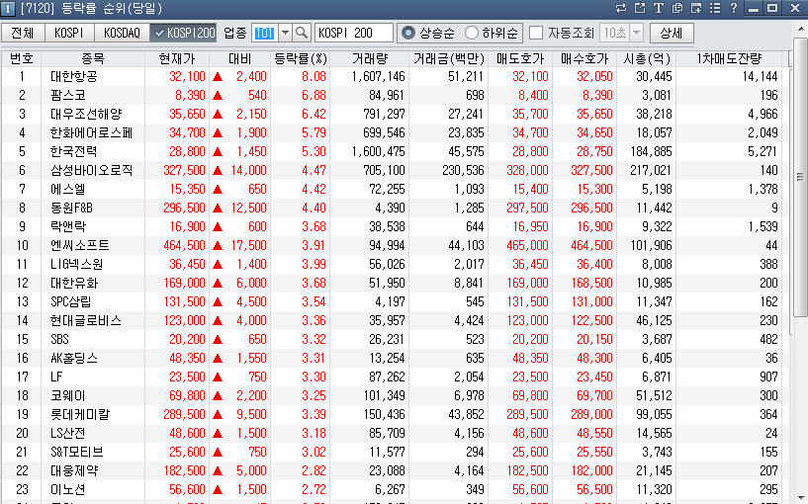Image resolution: width=808 pixels, height=504 pixels.
Task: Switch to the KOSDAQ tab
Action: click(122, 33)
